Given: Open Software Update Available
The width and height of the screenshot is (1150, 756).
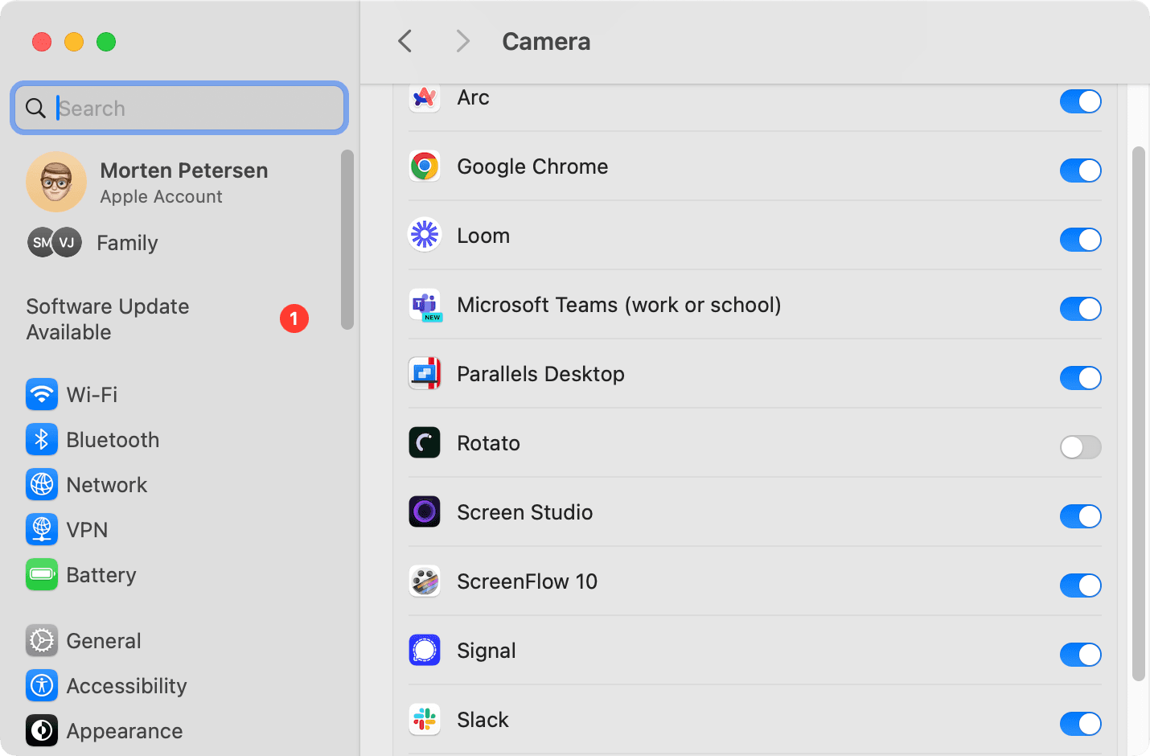Looking at the screenshot, I should (x=107, y=318).
